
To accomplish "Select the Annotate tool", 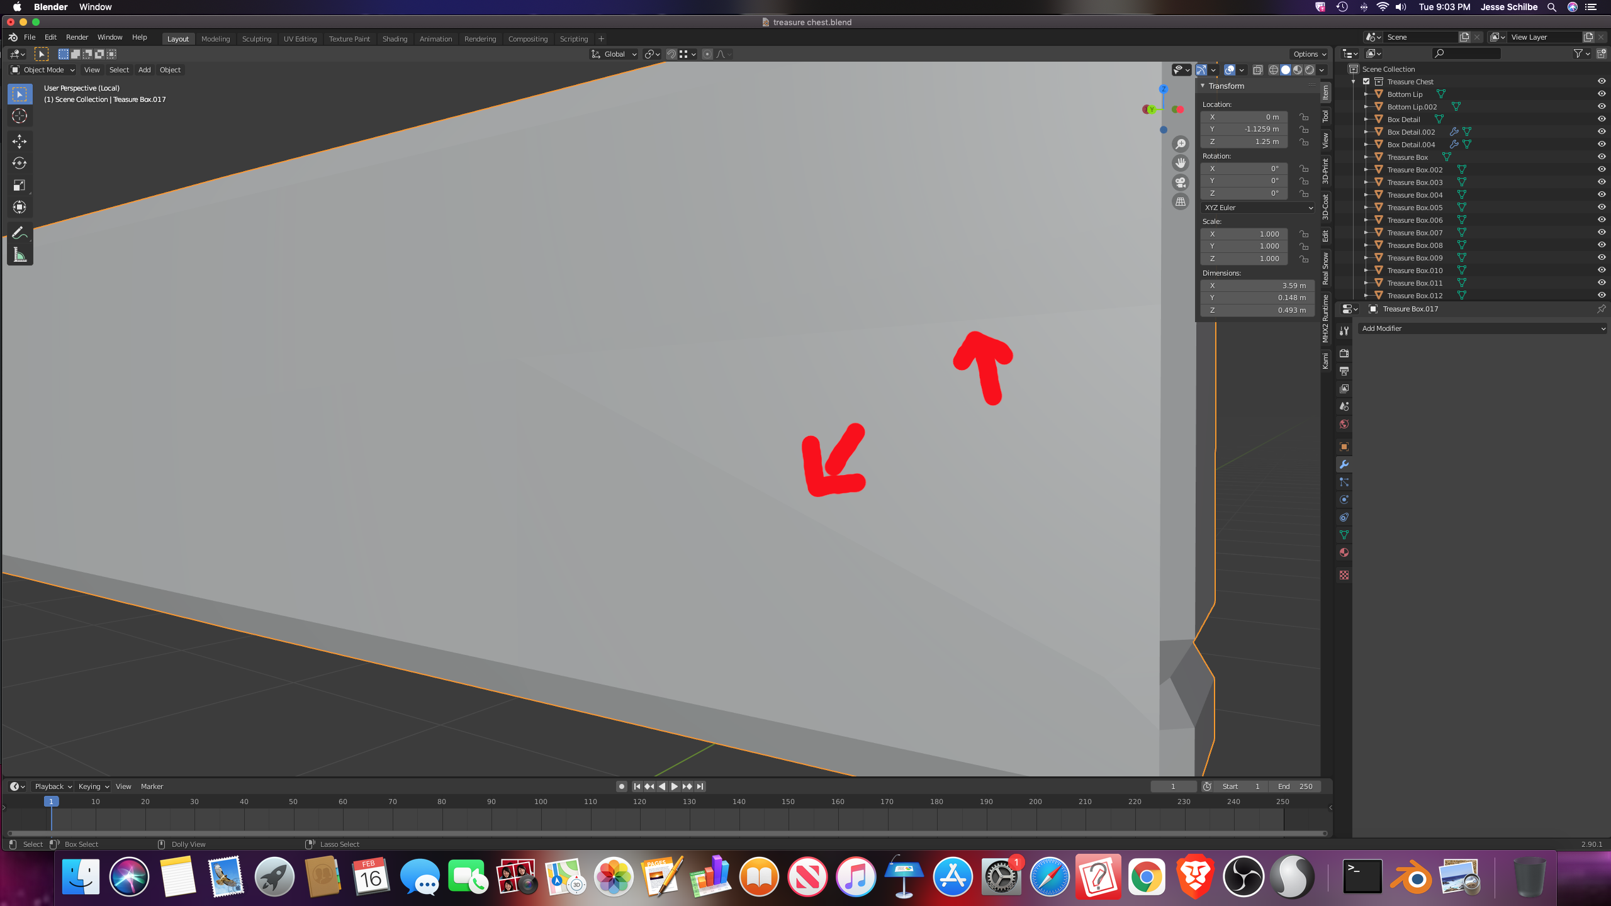I will [x=20, y=233].
